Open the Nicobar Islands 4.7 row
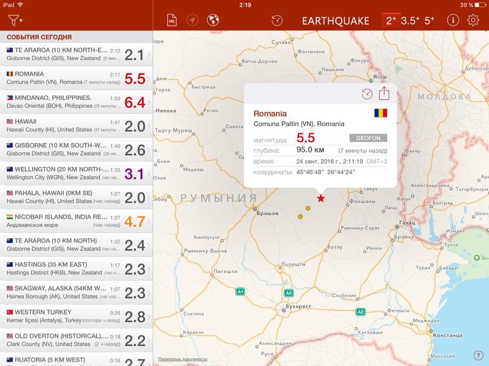The width and height of the screenshot is (489, 366). [76, 221]
